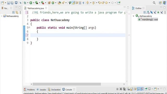The width and height of the screenshot is (167, 94).
Task: Open the New wizard dropdown arrow
Action: click(x=5, y=3)
